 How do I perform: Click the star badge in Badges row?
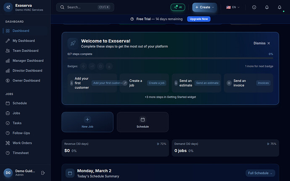(x=100, y=66)
